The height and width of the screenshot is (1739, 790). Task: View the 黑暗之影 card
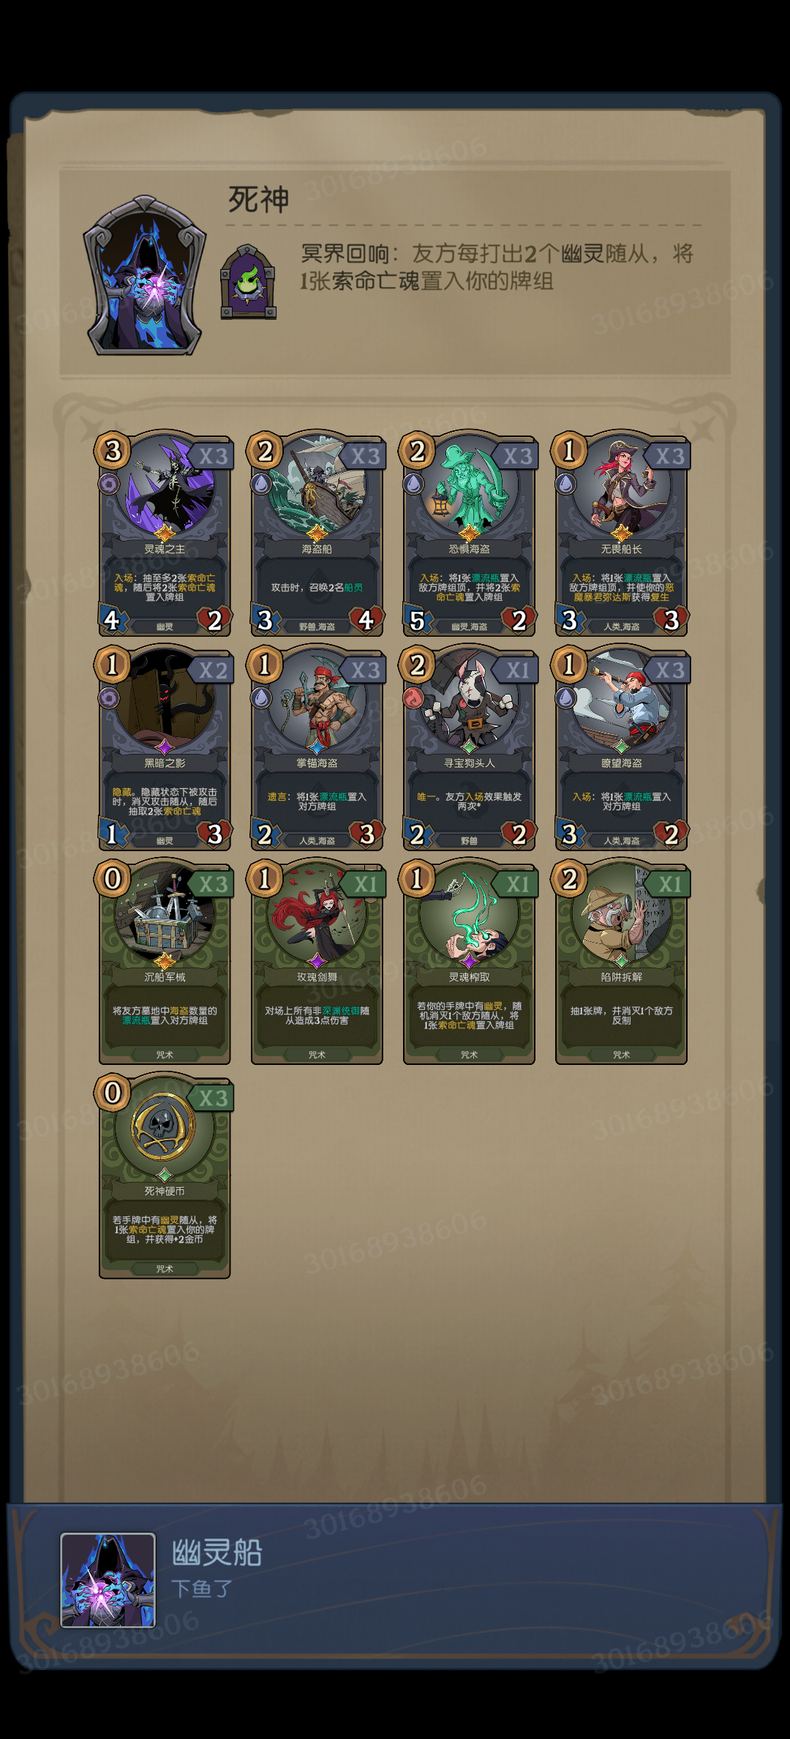click(x=165, y=747)
